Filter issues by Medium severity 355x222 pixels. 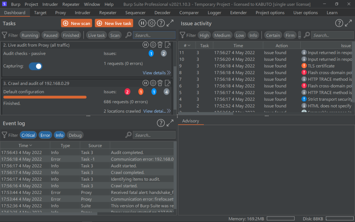pyautogui.click(x=222, y=35)
